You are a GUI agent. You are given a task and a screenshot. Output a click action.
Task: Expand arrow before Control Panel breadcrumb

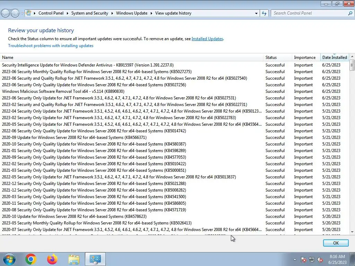(35, 14)
